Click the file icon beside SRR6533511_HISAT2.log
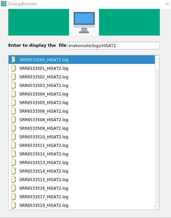 click(x=13, y=145)
